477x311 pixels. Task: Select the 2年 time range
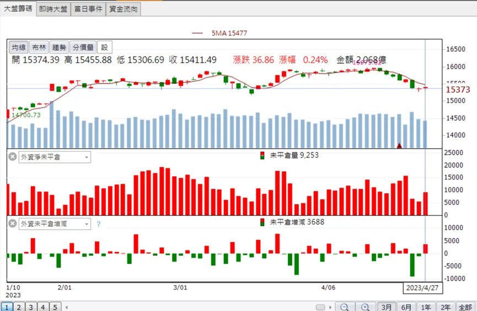coord(446,307)
